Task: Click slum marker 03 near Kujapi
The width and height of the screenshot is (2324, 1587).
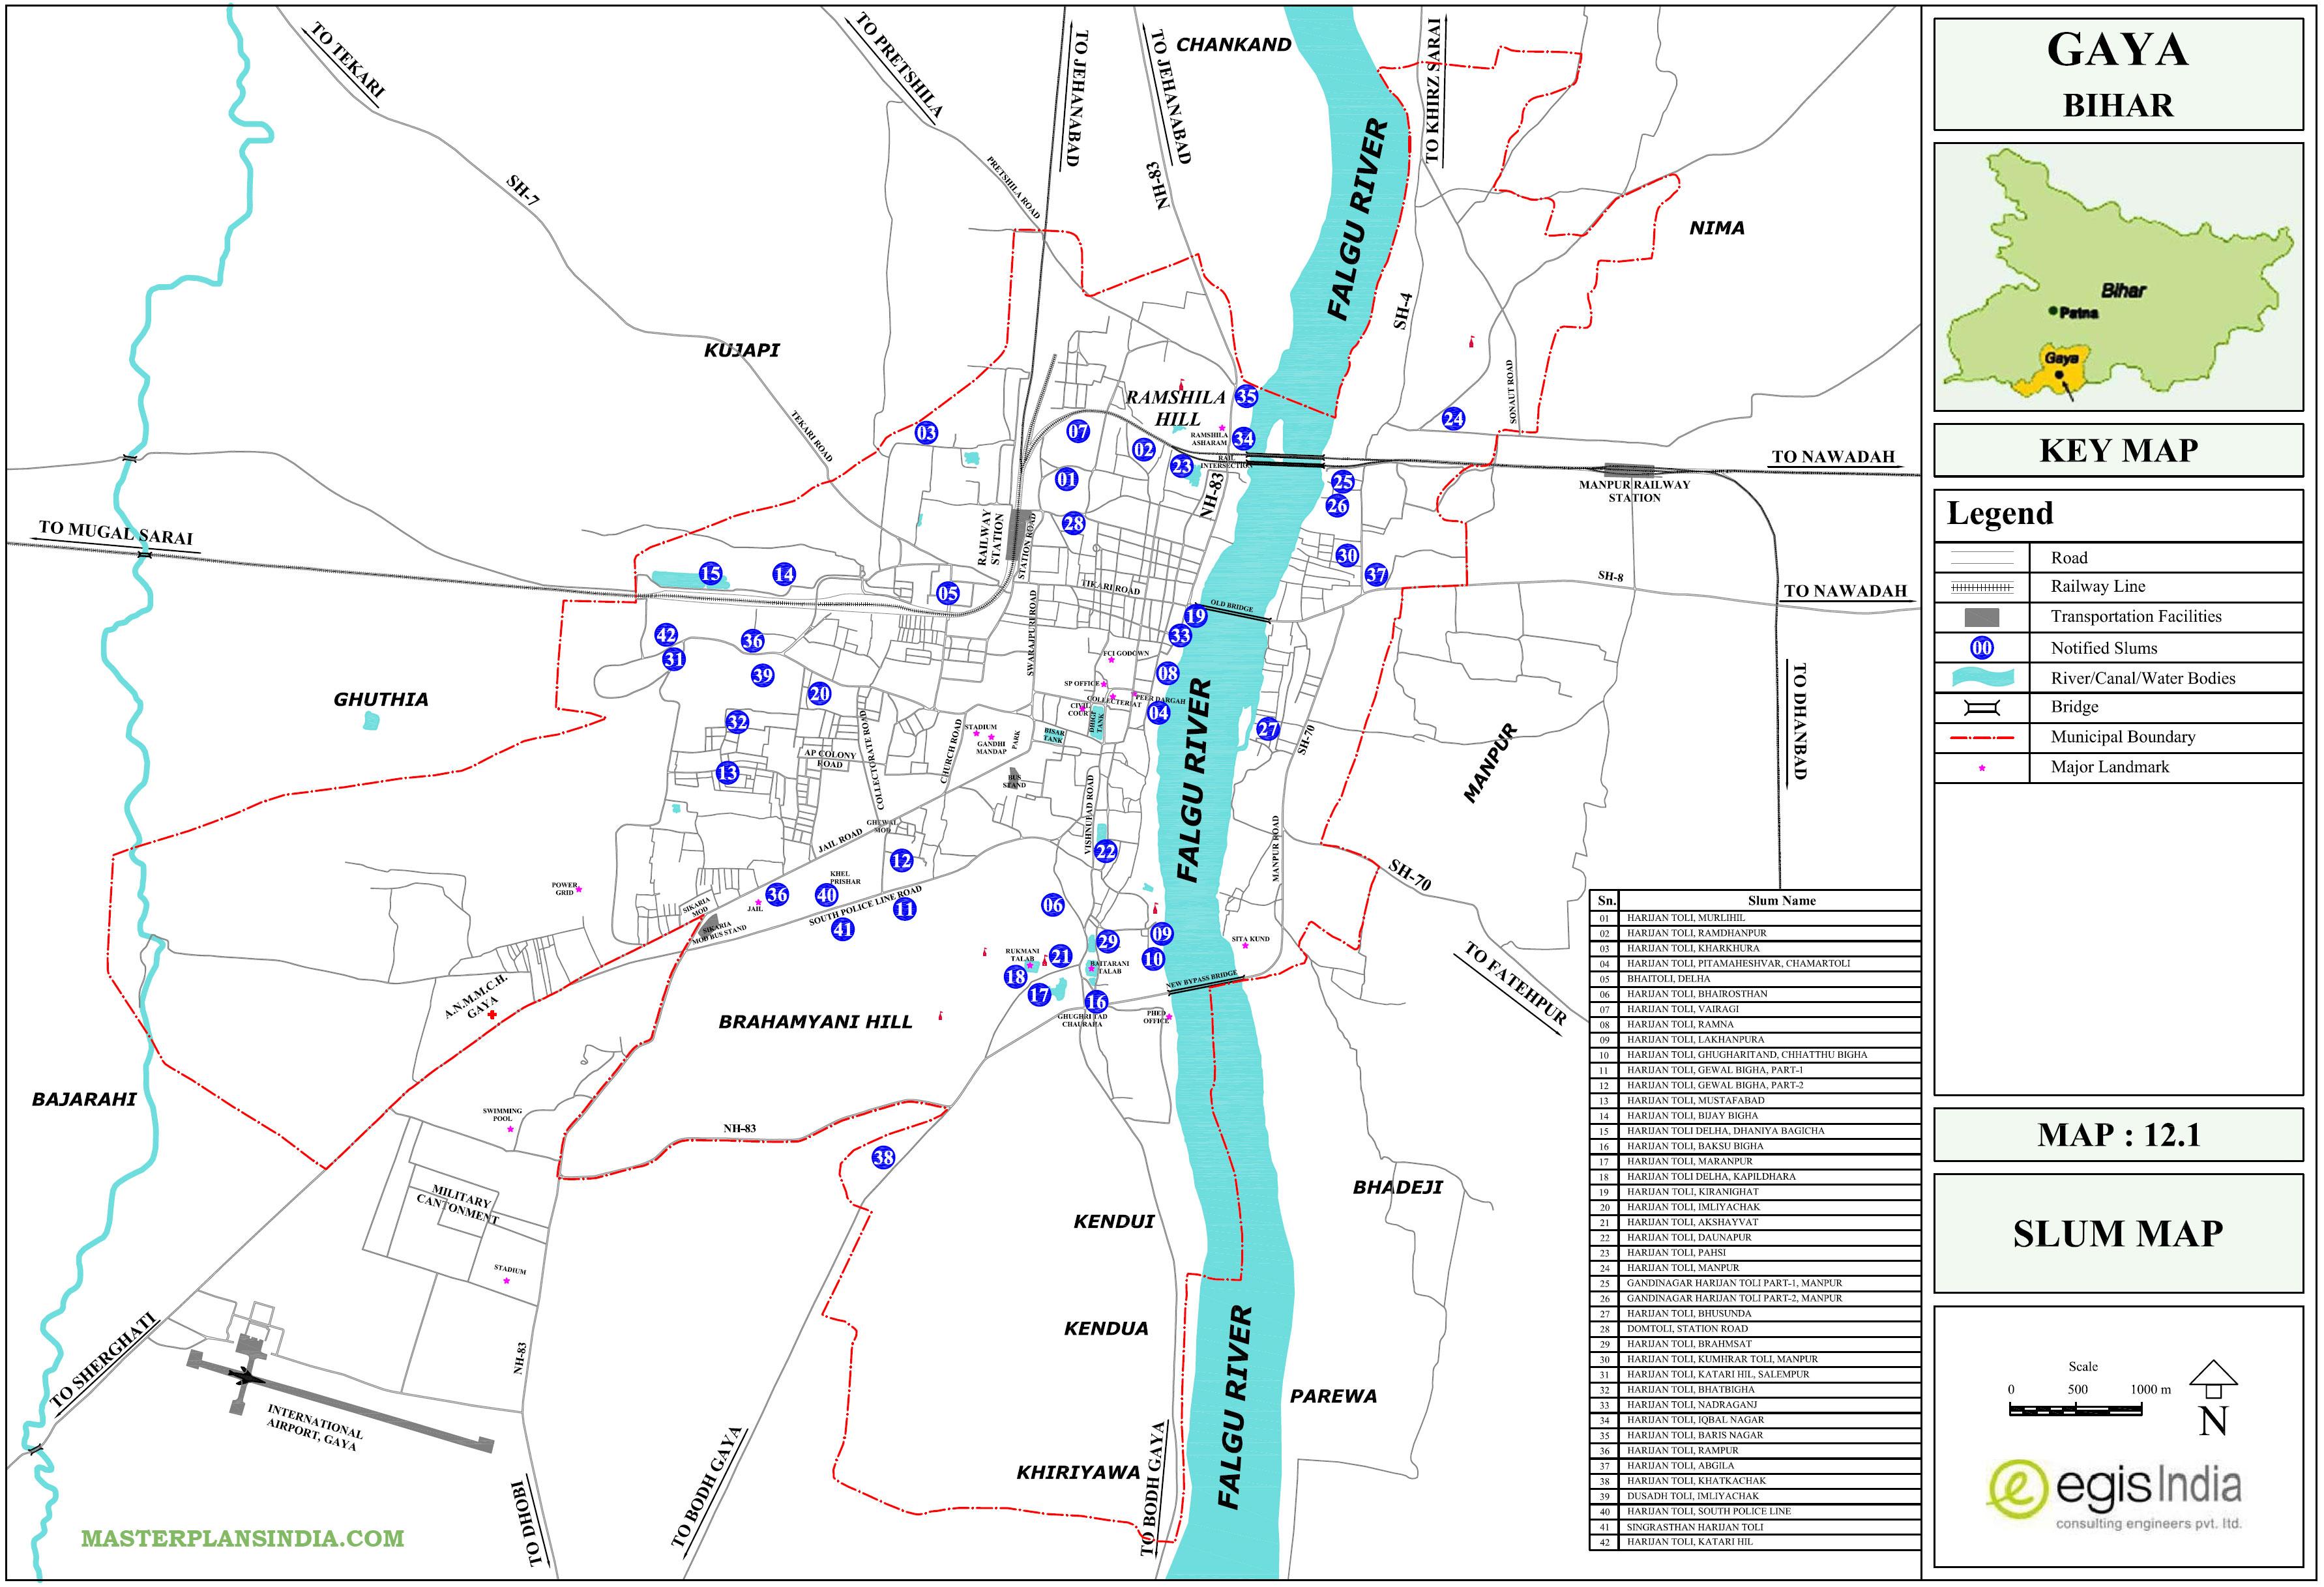Action: pyautogui.click(x=926, y=433)
